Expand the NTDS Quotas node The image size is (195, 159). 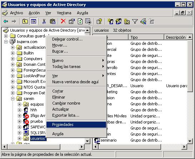tap(12, 87)
